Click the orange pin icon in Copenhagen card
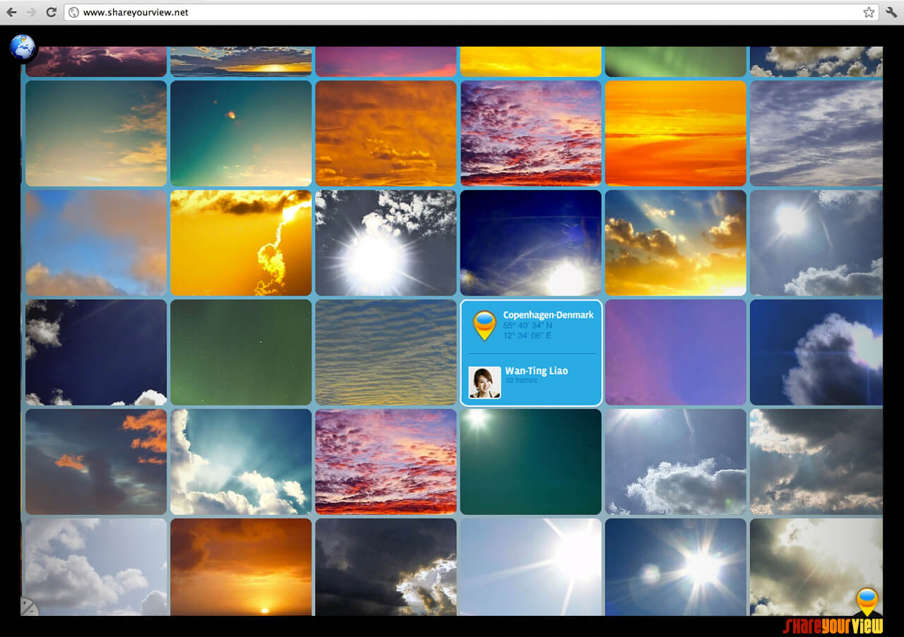Image resolution: width=904 pixels, height=637 pixels. point(484,325)
